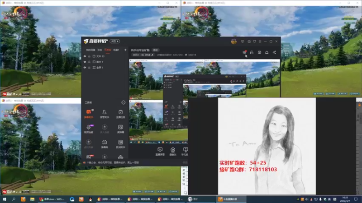
Task: Click the announcement text in bottom bar
Action: pos(113,162)
